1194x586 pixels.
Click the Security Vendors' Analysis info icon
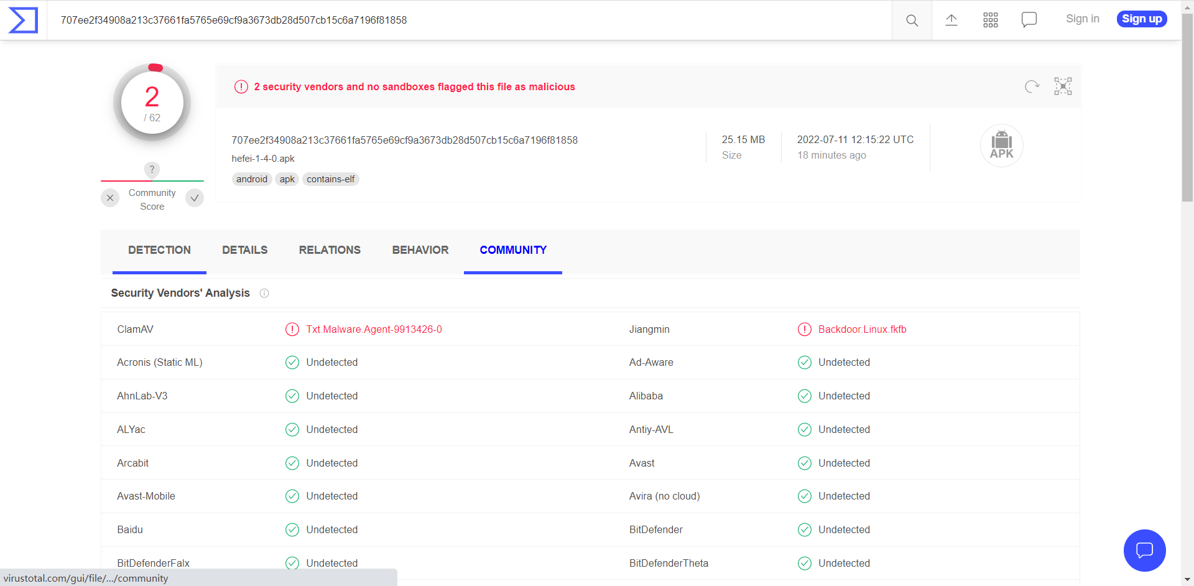pyautogui.click(x=264, y=293)
